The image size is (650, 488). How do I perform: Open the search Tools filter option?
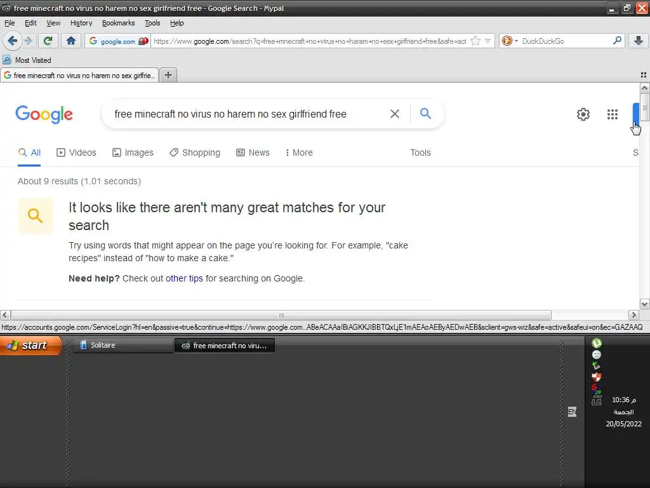pos(420,152)
